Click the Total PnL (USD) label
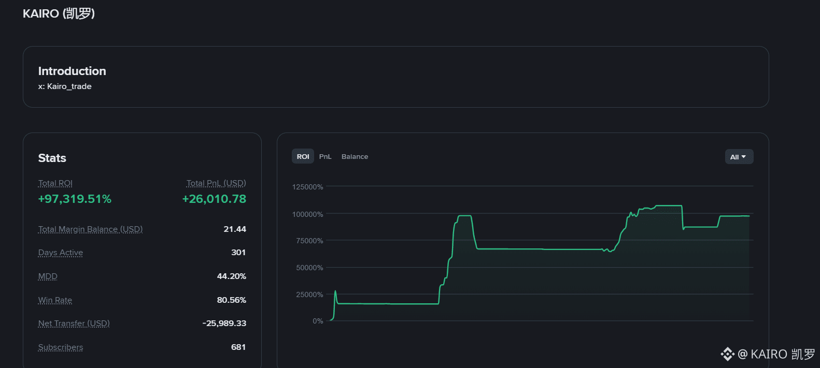This screenshot has width=820, height=368. coord(216,183)
